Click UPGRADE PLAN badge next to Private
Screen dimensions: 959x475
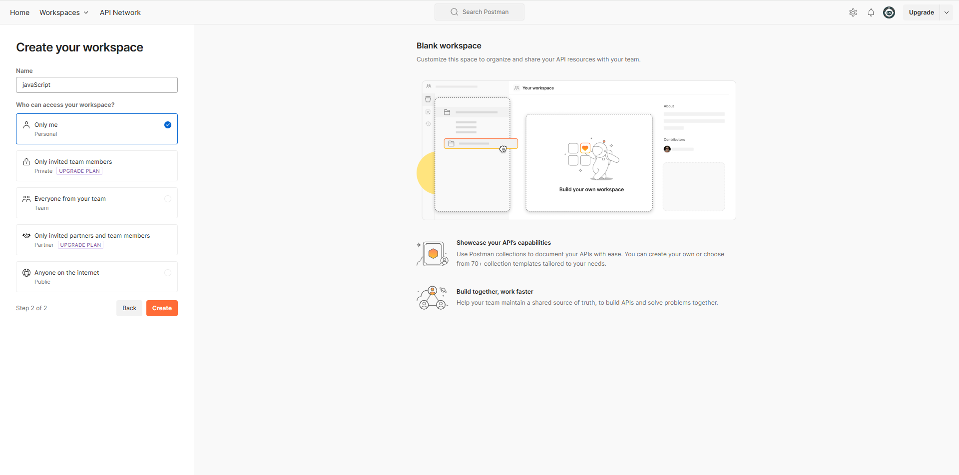pyautogui.click(x=79, y=171)
